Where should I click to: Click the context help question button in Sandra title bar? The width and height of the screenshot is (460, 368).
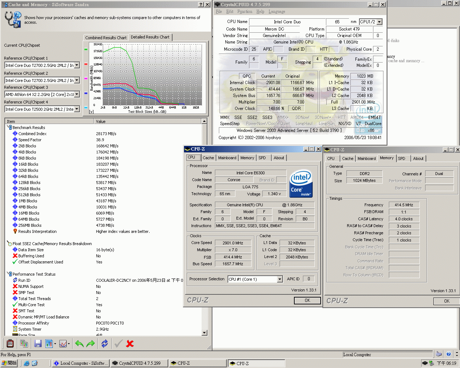201,5
